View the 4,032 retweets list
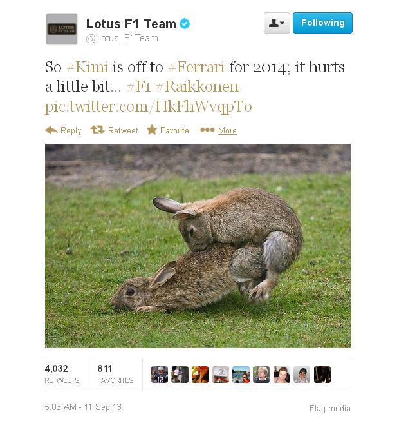 click(x=62, y=374)
